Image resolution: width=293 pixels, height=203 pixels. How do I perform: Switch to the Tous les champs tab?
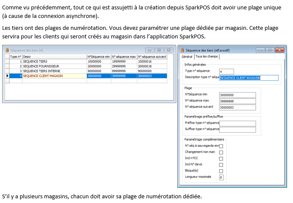click(x=207, y=57)
